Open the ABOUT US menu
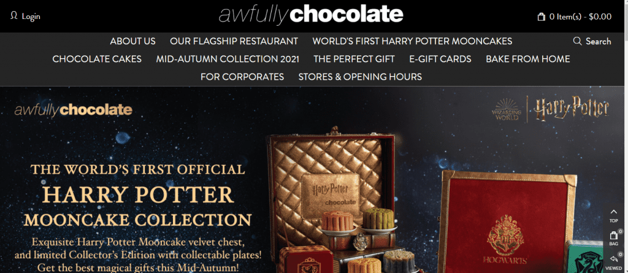Viewport: 628px width, 273px height. point(133,41)
